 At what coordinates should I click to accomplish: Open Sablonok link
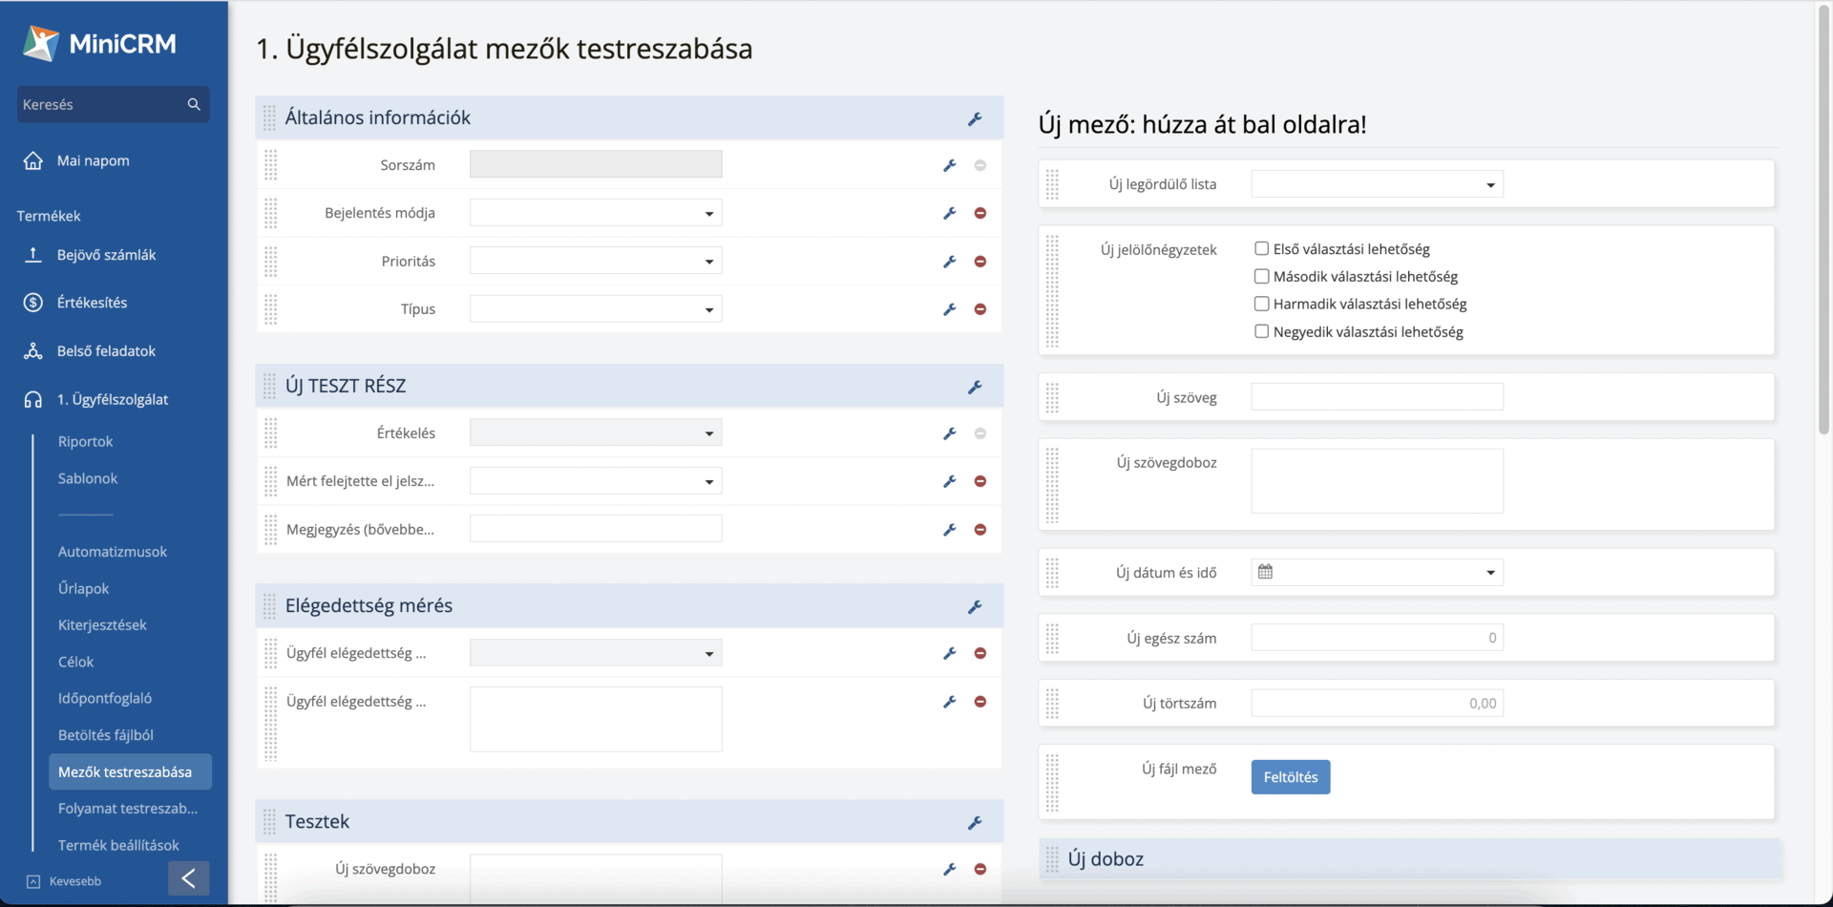[88, 478]
